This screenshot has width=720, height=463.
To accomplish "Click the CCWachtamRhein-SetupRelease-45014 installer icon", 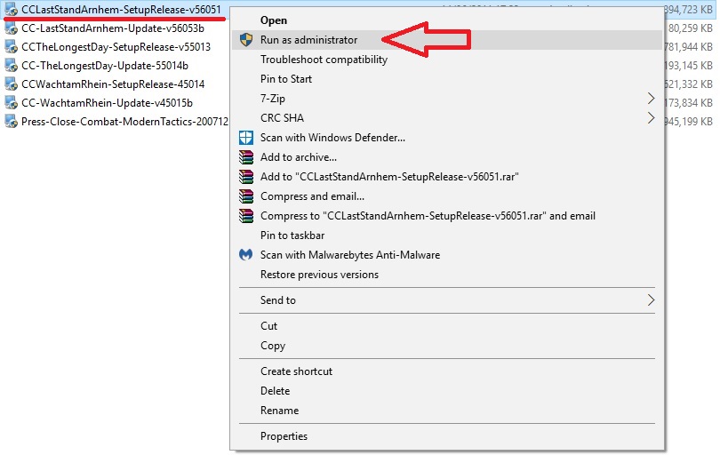I will (11, 84).
